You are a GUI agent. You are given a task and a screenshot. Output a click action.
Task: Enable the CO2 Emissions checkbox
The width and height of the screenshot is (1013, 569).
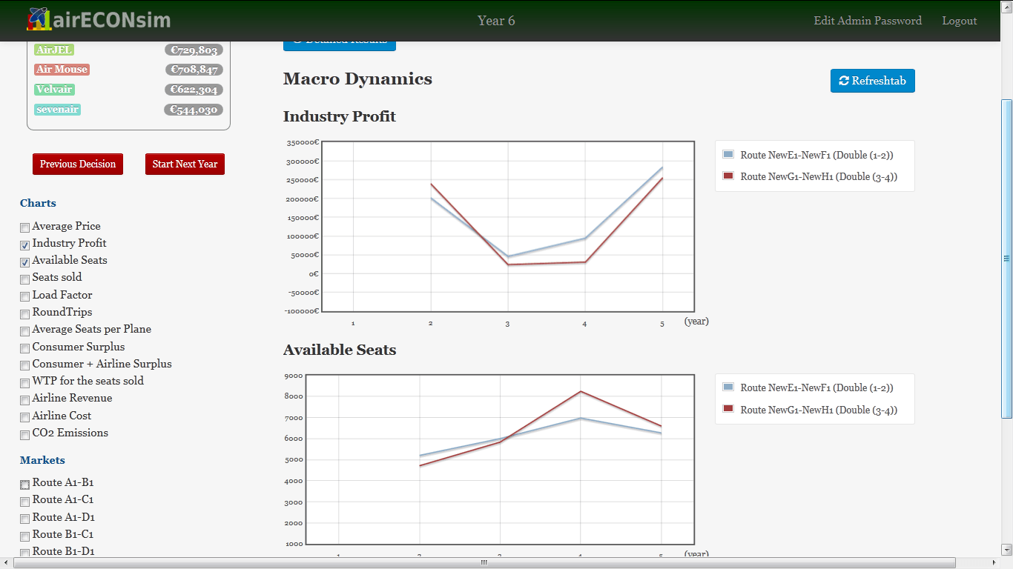[x=24, y=434]
